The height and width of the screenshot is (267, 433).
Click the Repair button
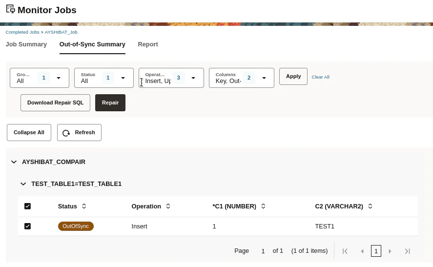(x=110, y=103)
